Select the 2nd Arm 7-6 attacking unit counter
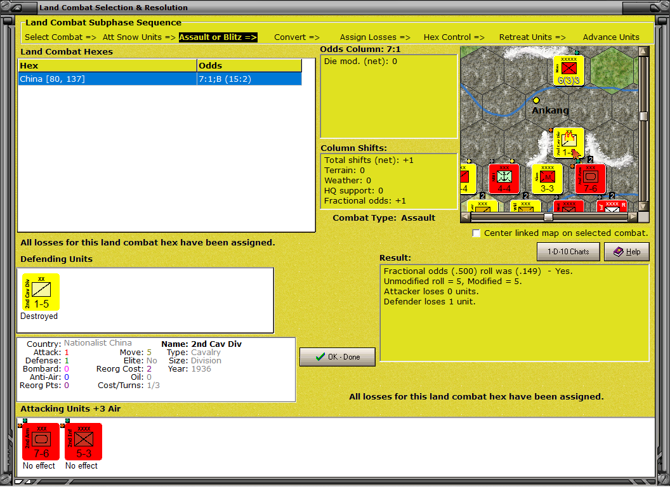This screenshot has height=487, width=670. (41, 442)
